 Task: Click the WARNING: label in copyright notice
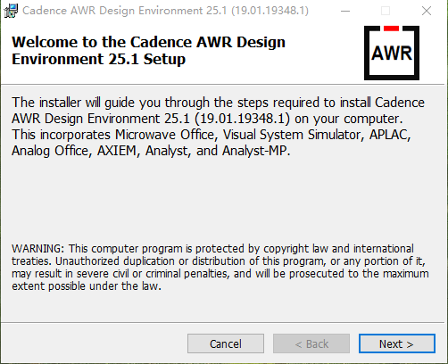click(x=37, y=248)
